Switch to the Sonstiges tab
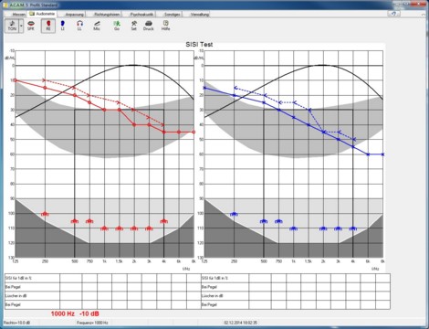Screen dimensions: 429x329 pos(172,15)
